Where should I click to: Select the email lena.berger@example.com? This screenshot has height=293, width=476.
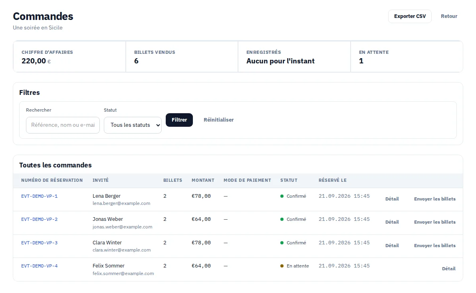click(x=121, y=203)
